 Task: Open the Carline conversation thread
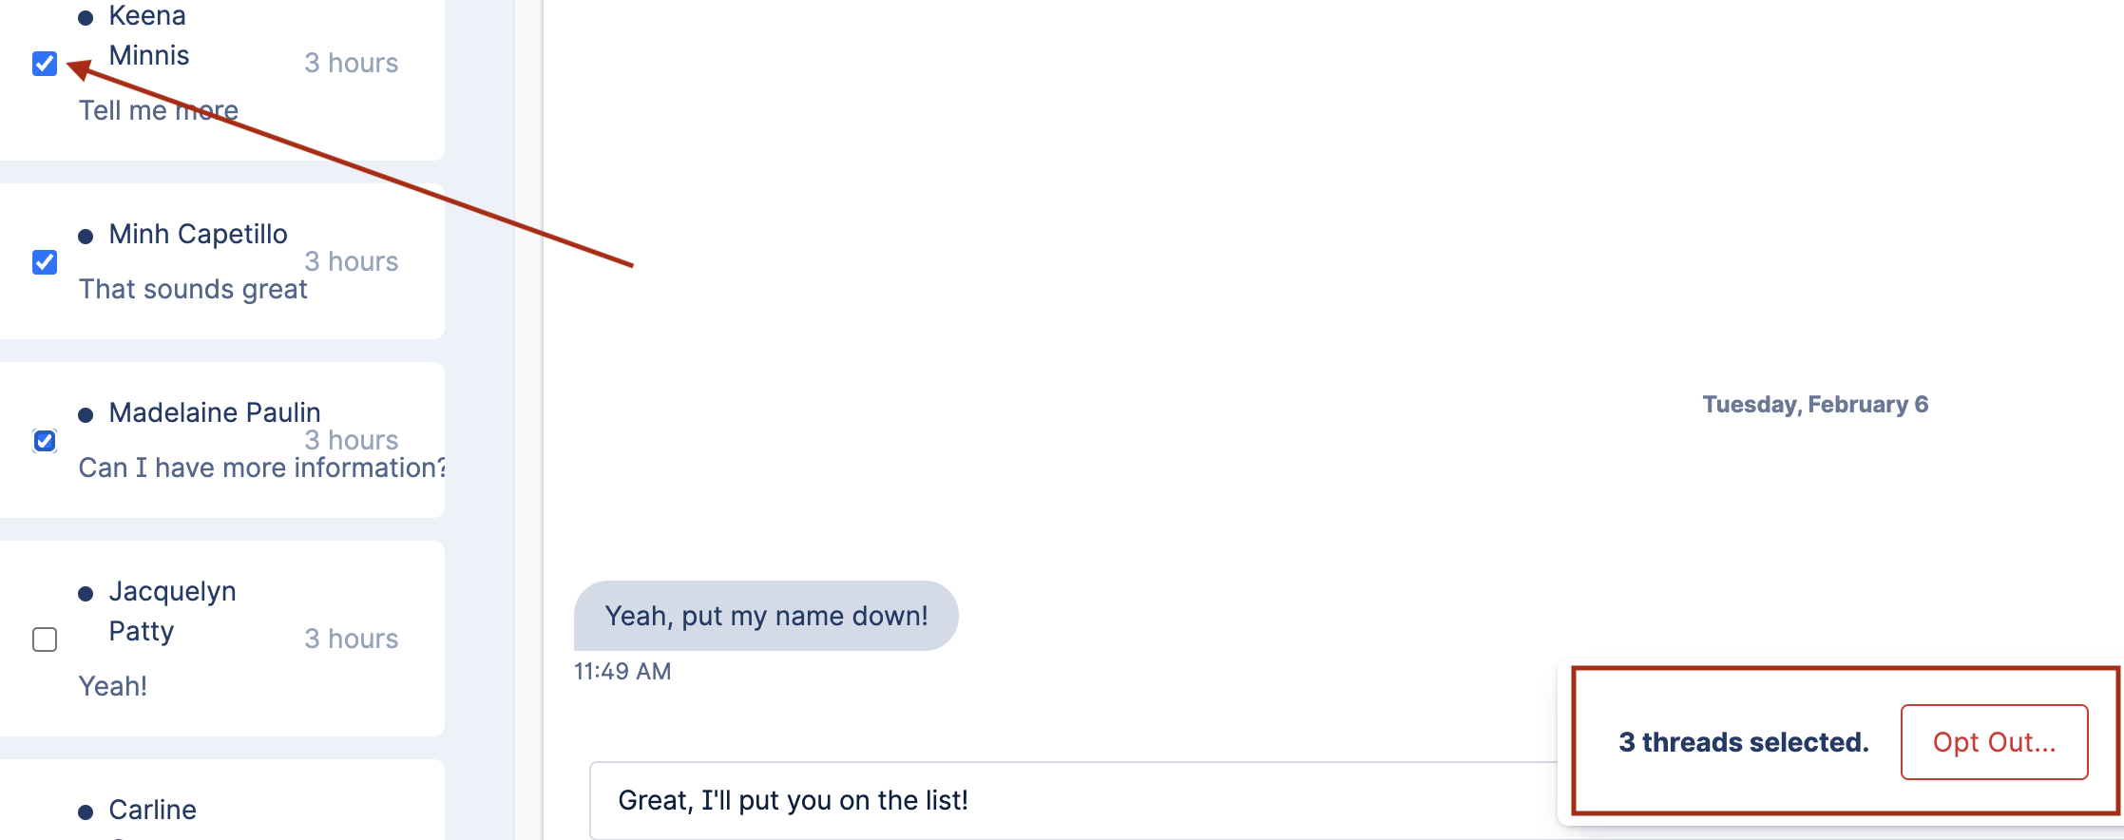pyautogui.click(x=153, y=810)
